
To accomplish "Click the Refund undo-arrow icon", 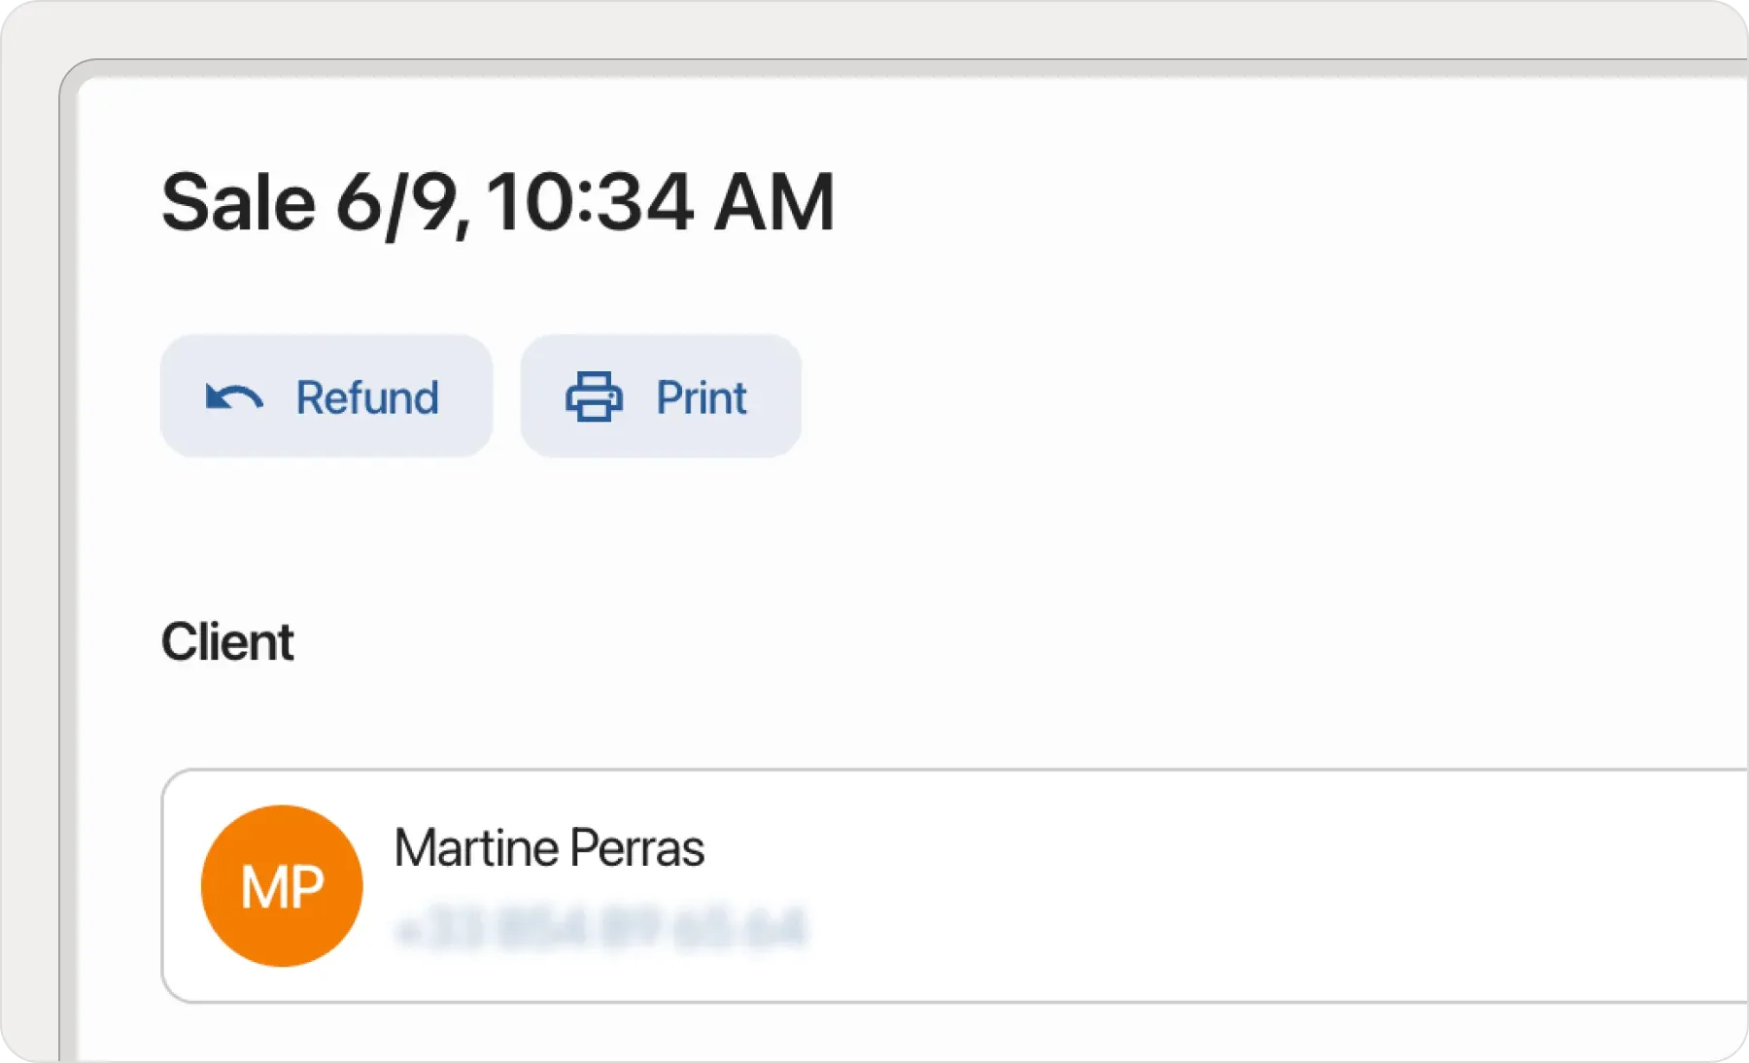I will pyautogui.click(x=234, y=397).
